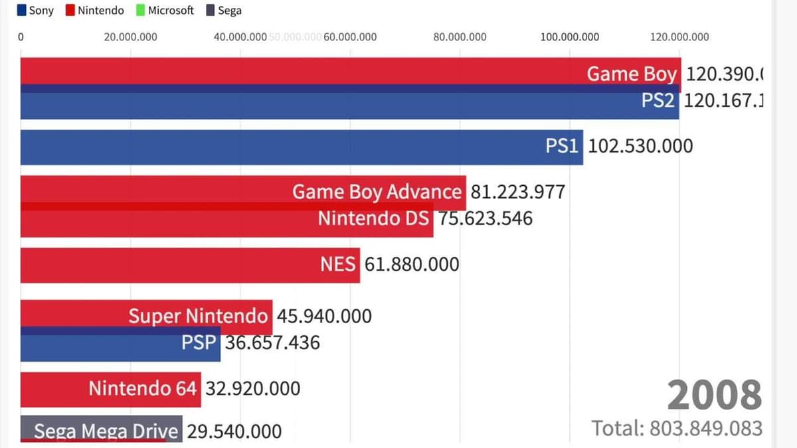This screenshot has height=448, width=797.
Task: Click the PS1 bar
Action: point(299,147)
